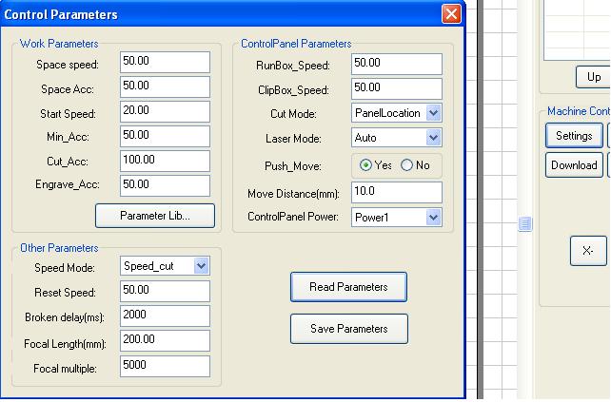Open the Speed Mode dropdown
611x402 pixels.
click(x=201, y=267)
